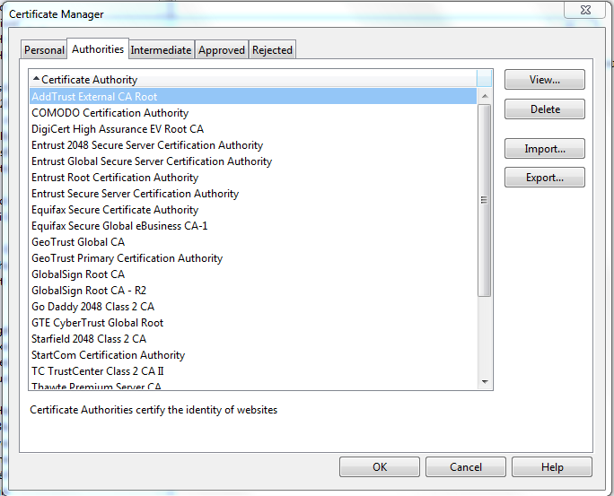Select StartCom Certification Authority
This screenshot has height=496, width=614.
tap(253, 355)
